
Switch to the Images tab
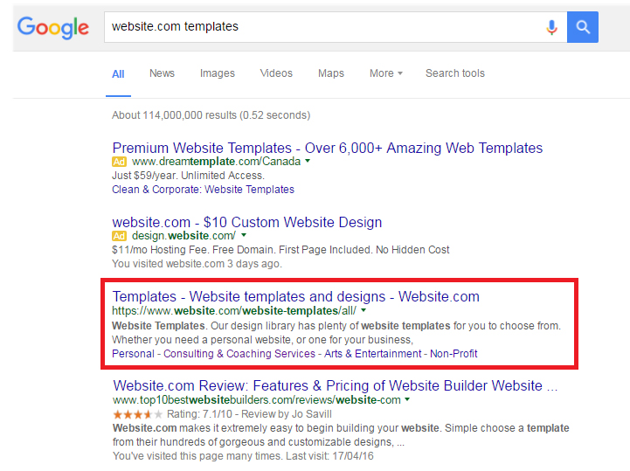218,73
